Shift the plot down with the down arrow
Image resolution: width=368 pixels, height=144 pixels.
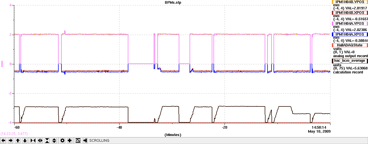[25, 141]
